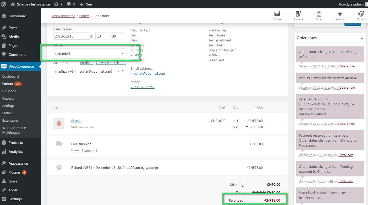Open the updates icon showing 7
Screen dimensions: 368x205
58,4
